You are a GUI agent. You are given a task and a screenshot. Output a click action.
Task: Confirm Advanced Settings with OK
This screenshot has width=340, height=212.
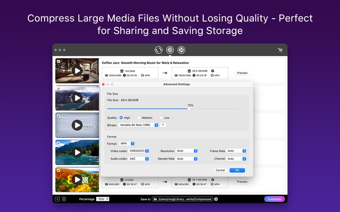(237, 170)
